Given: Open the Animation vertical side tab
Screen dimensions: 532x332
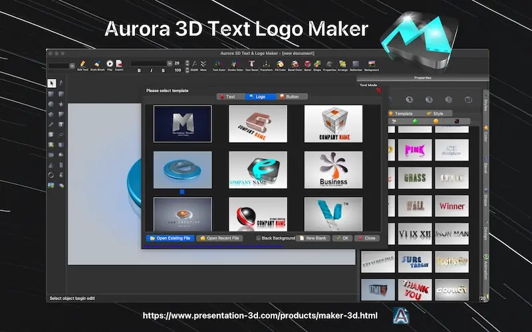Looking at the screenshot, I should (485, 267).
